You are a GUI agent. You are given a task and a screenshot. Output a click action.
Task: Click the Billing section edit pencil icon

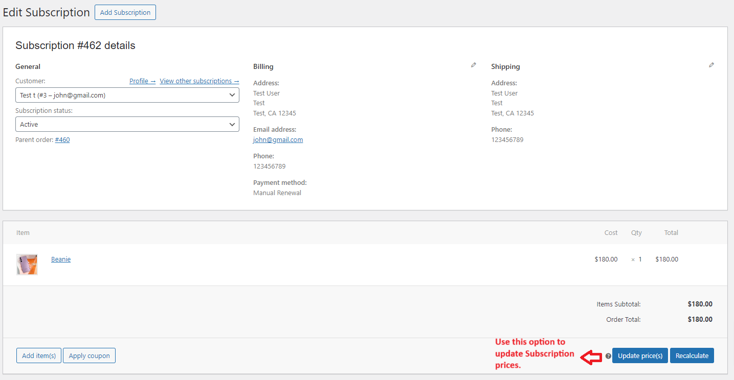[x=473, y=64]
